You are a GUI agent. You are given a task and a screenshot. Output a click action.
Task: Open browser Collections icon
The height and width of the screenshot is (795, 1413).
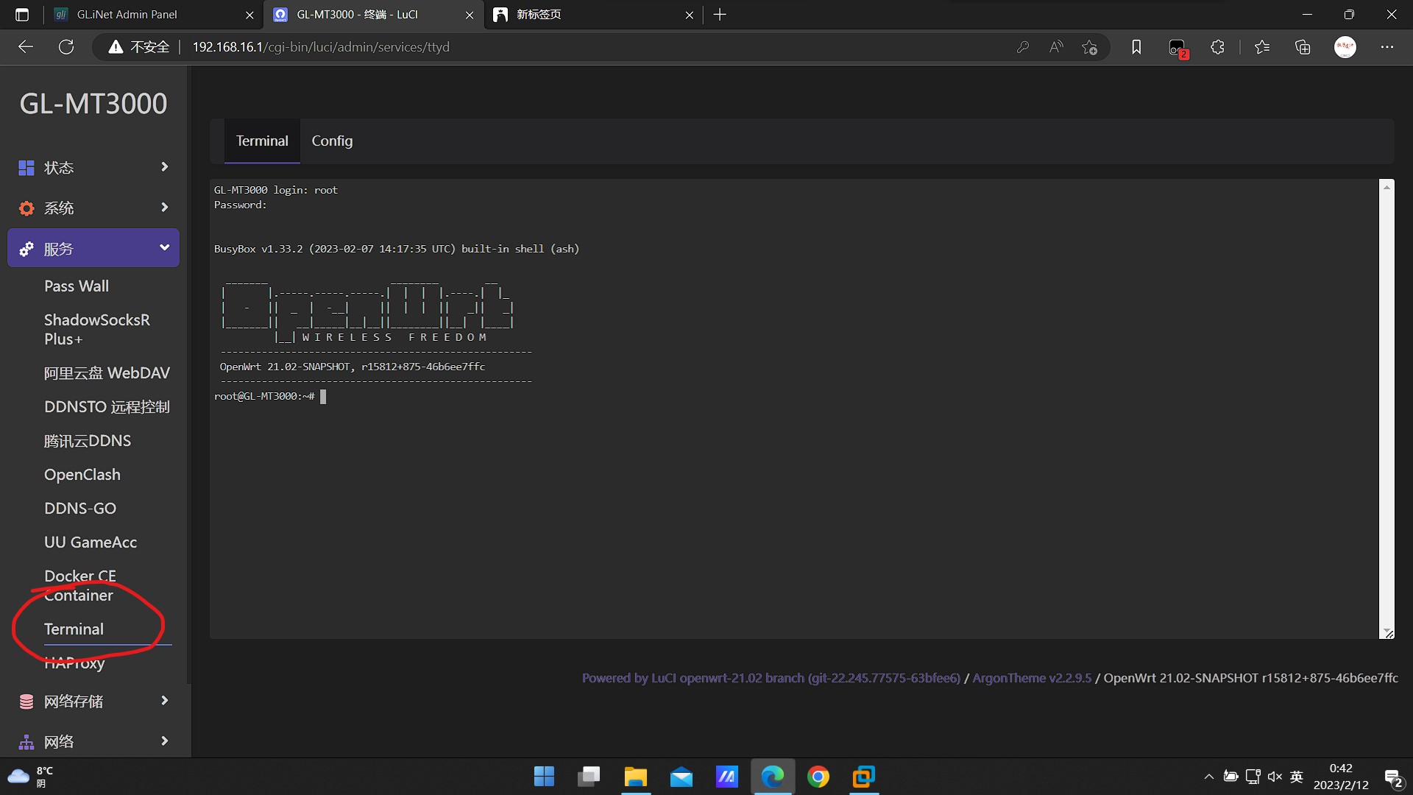(x=1303, y=47)
